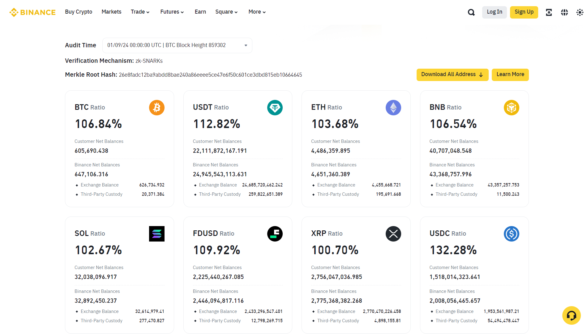Click XRP third-party custody 4,898,155.81

click(x=388, y=321)
